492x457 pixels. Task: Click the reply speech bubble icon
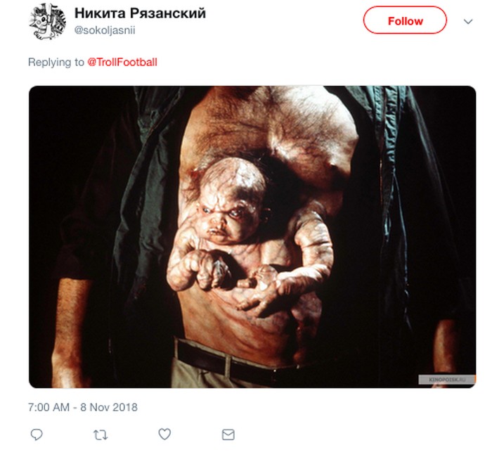click(37, 435)
